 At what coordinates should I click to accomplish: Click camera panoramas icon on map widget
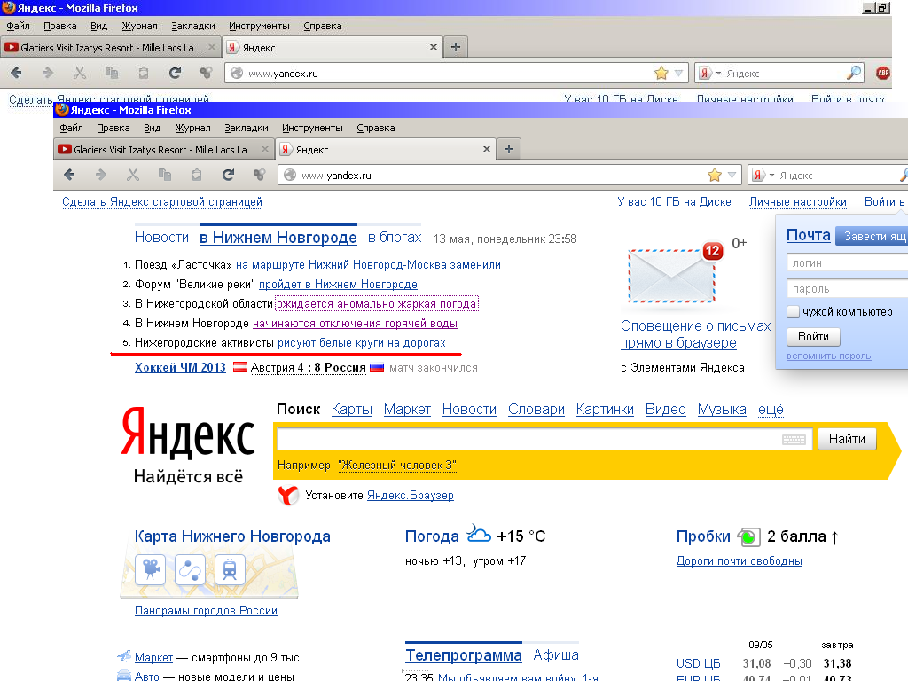click(151, 570)
